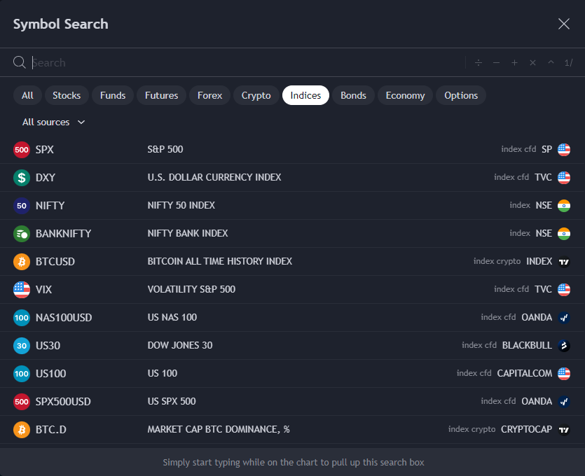Select the Stocks filter tab
Image resolution: width=585 pixels, height=476 pixels.
67,95
